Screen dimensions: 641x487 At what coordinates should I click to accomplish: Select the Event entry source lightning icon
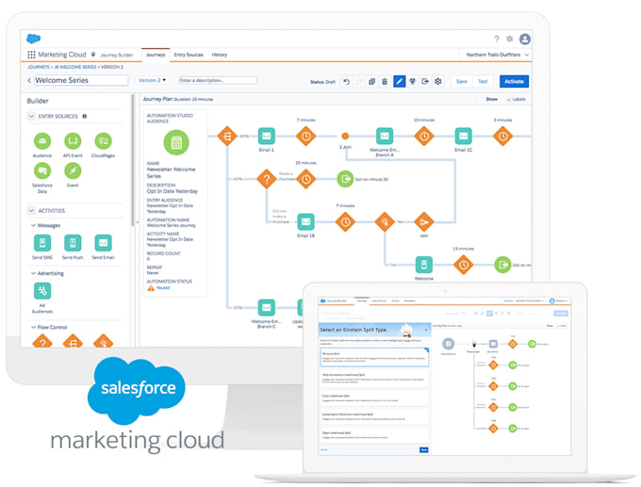[73, 170]
